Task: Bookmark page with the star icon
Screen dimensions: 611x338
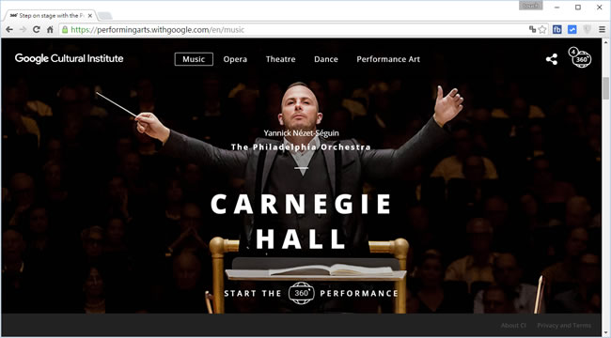Action: [x=542, y=30]
